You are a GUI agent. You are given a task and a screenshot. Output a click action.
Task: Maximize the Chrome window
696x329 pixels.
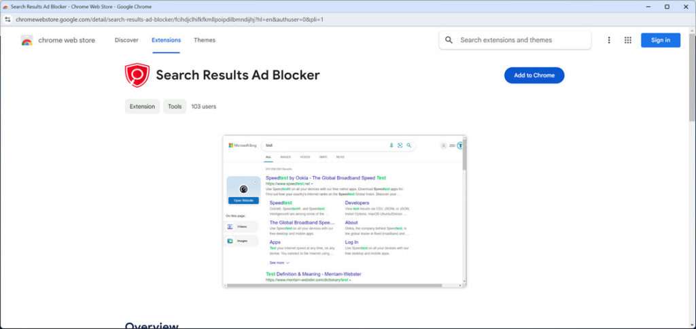tap(667, 7)
